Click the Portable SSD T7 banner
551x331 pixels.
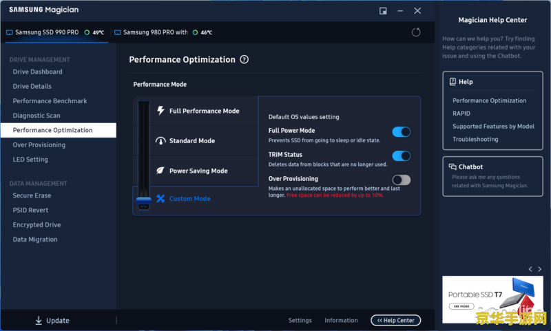(x=492, y=299)
